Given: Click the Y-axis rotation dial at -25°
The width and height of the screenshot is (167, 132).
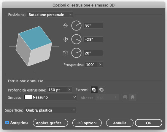Looking at the screenshot, I should pyautogui.click(x=76, y=39).
